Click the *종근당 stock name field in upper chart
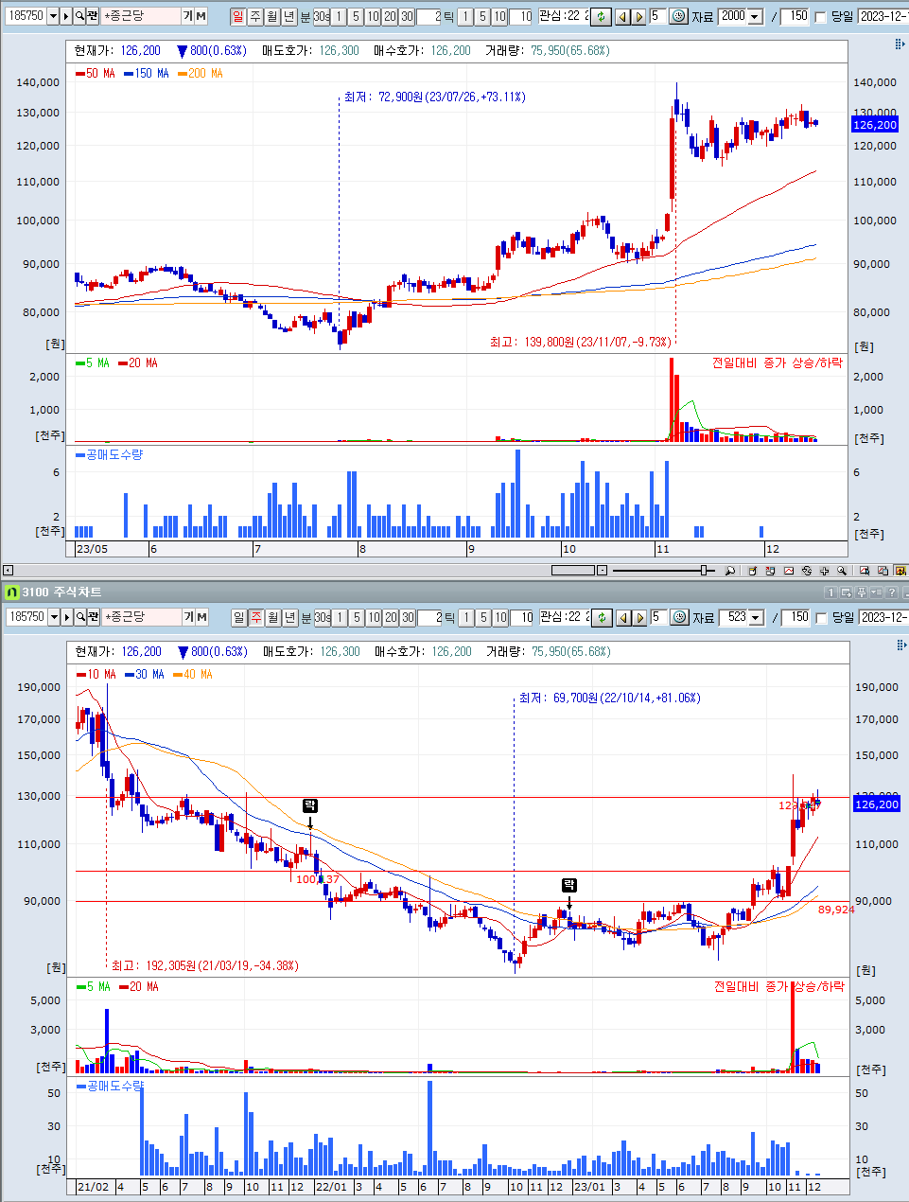 click(x=140, y=16)
